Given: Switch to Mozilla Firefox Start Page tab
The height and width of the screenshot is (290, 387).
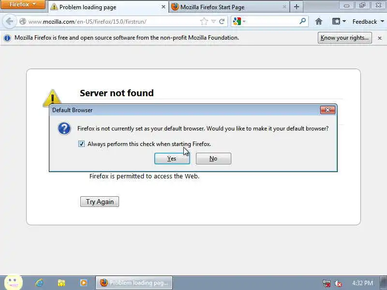Looking at the screenshot, I should click(x=229, y=7).
